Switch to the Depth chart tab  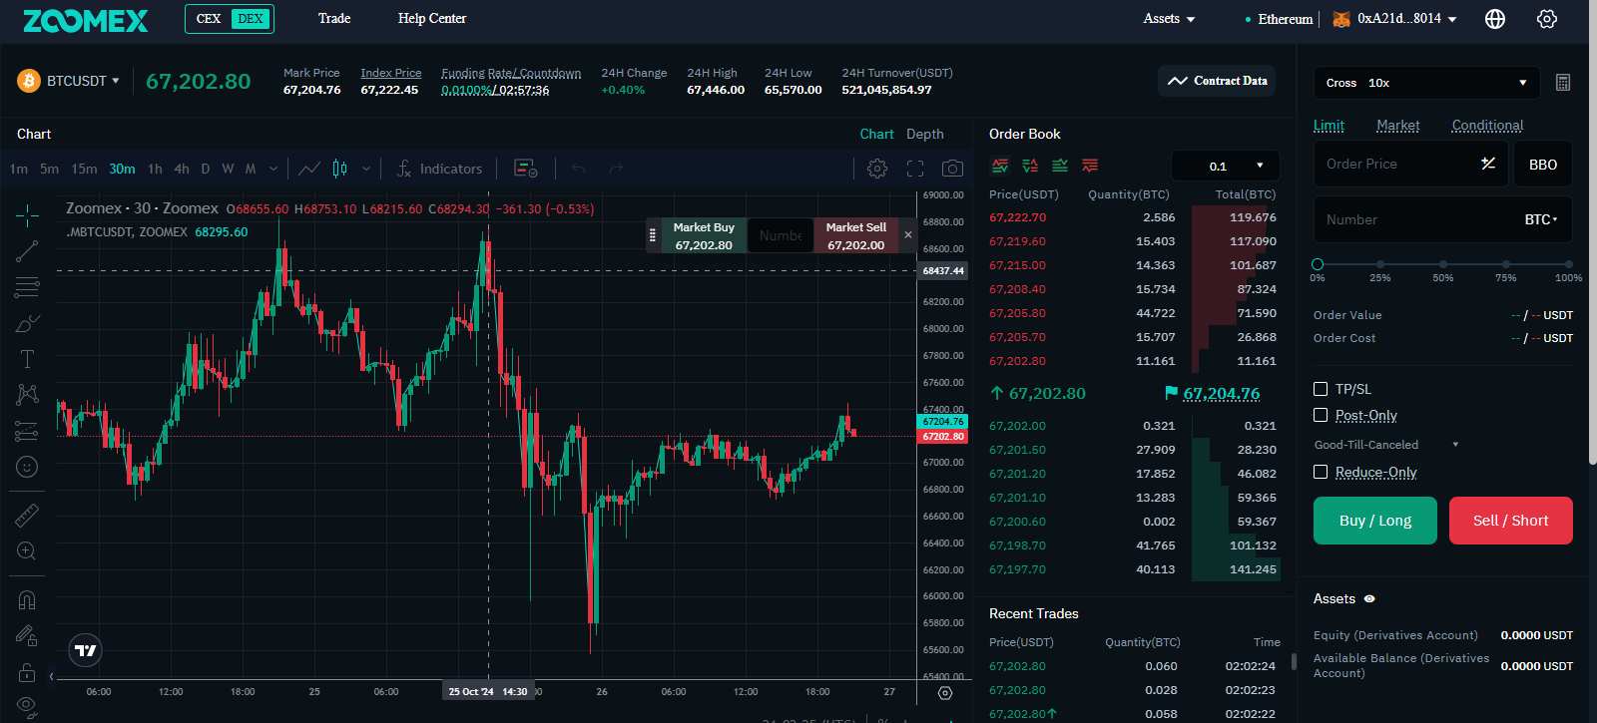click(x=924, y=134)
